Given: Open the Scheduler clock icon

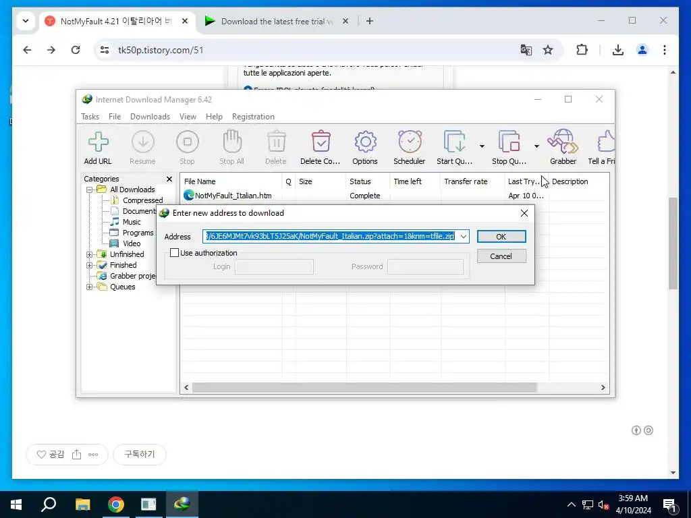Looking at the screenshot, I should pos(410,148).
